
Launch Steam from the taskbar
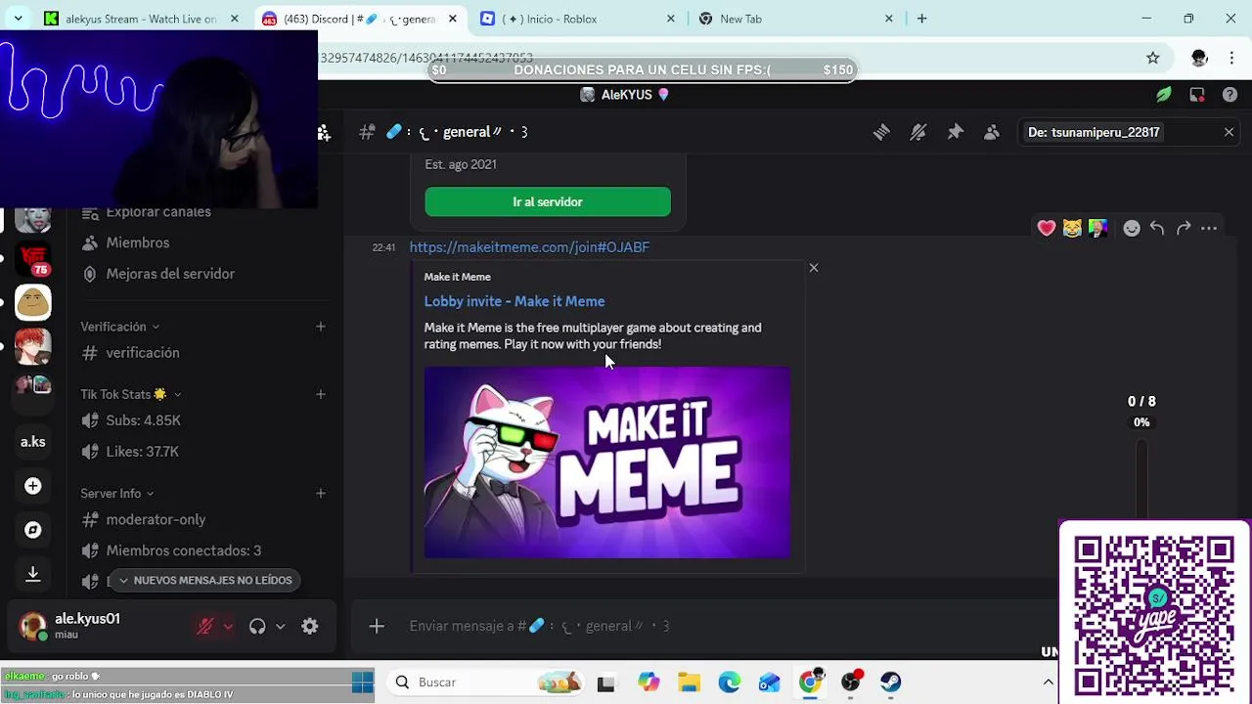(x=890, y=682)
